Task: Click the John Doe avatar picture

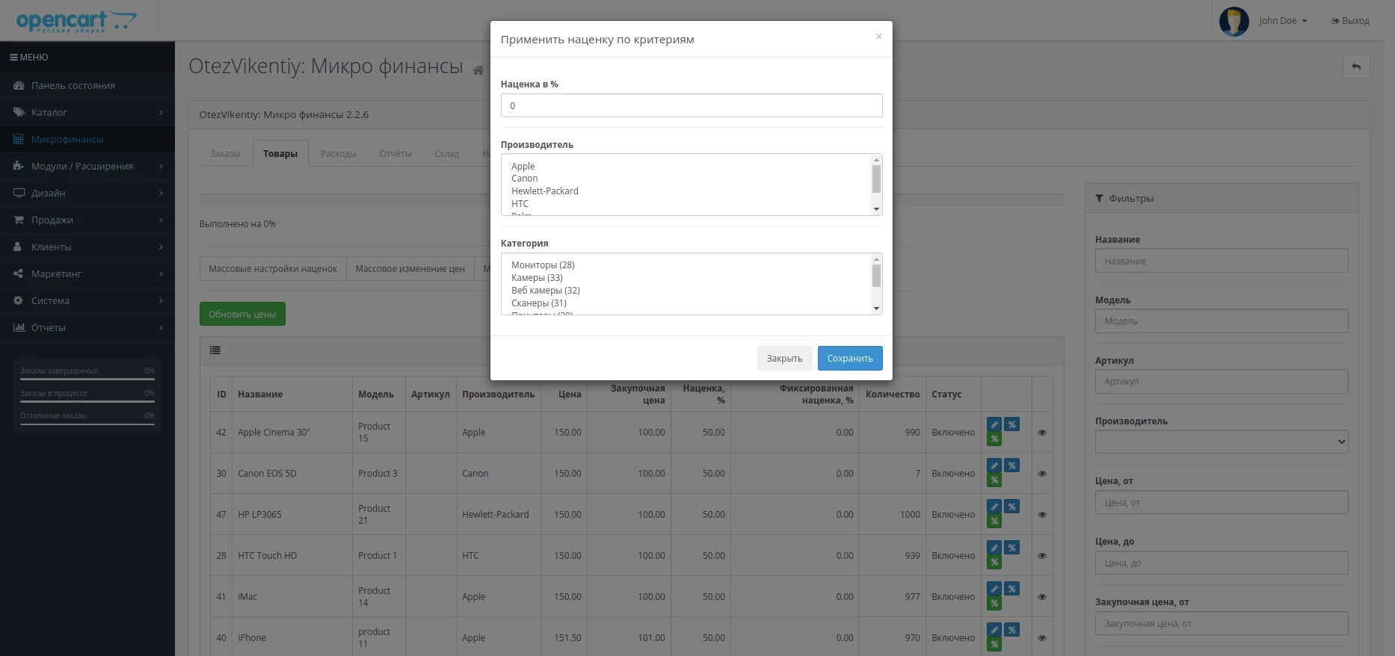Action: pyautogui.click(x=1234, y=21)
